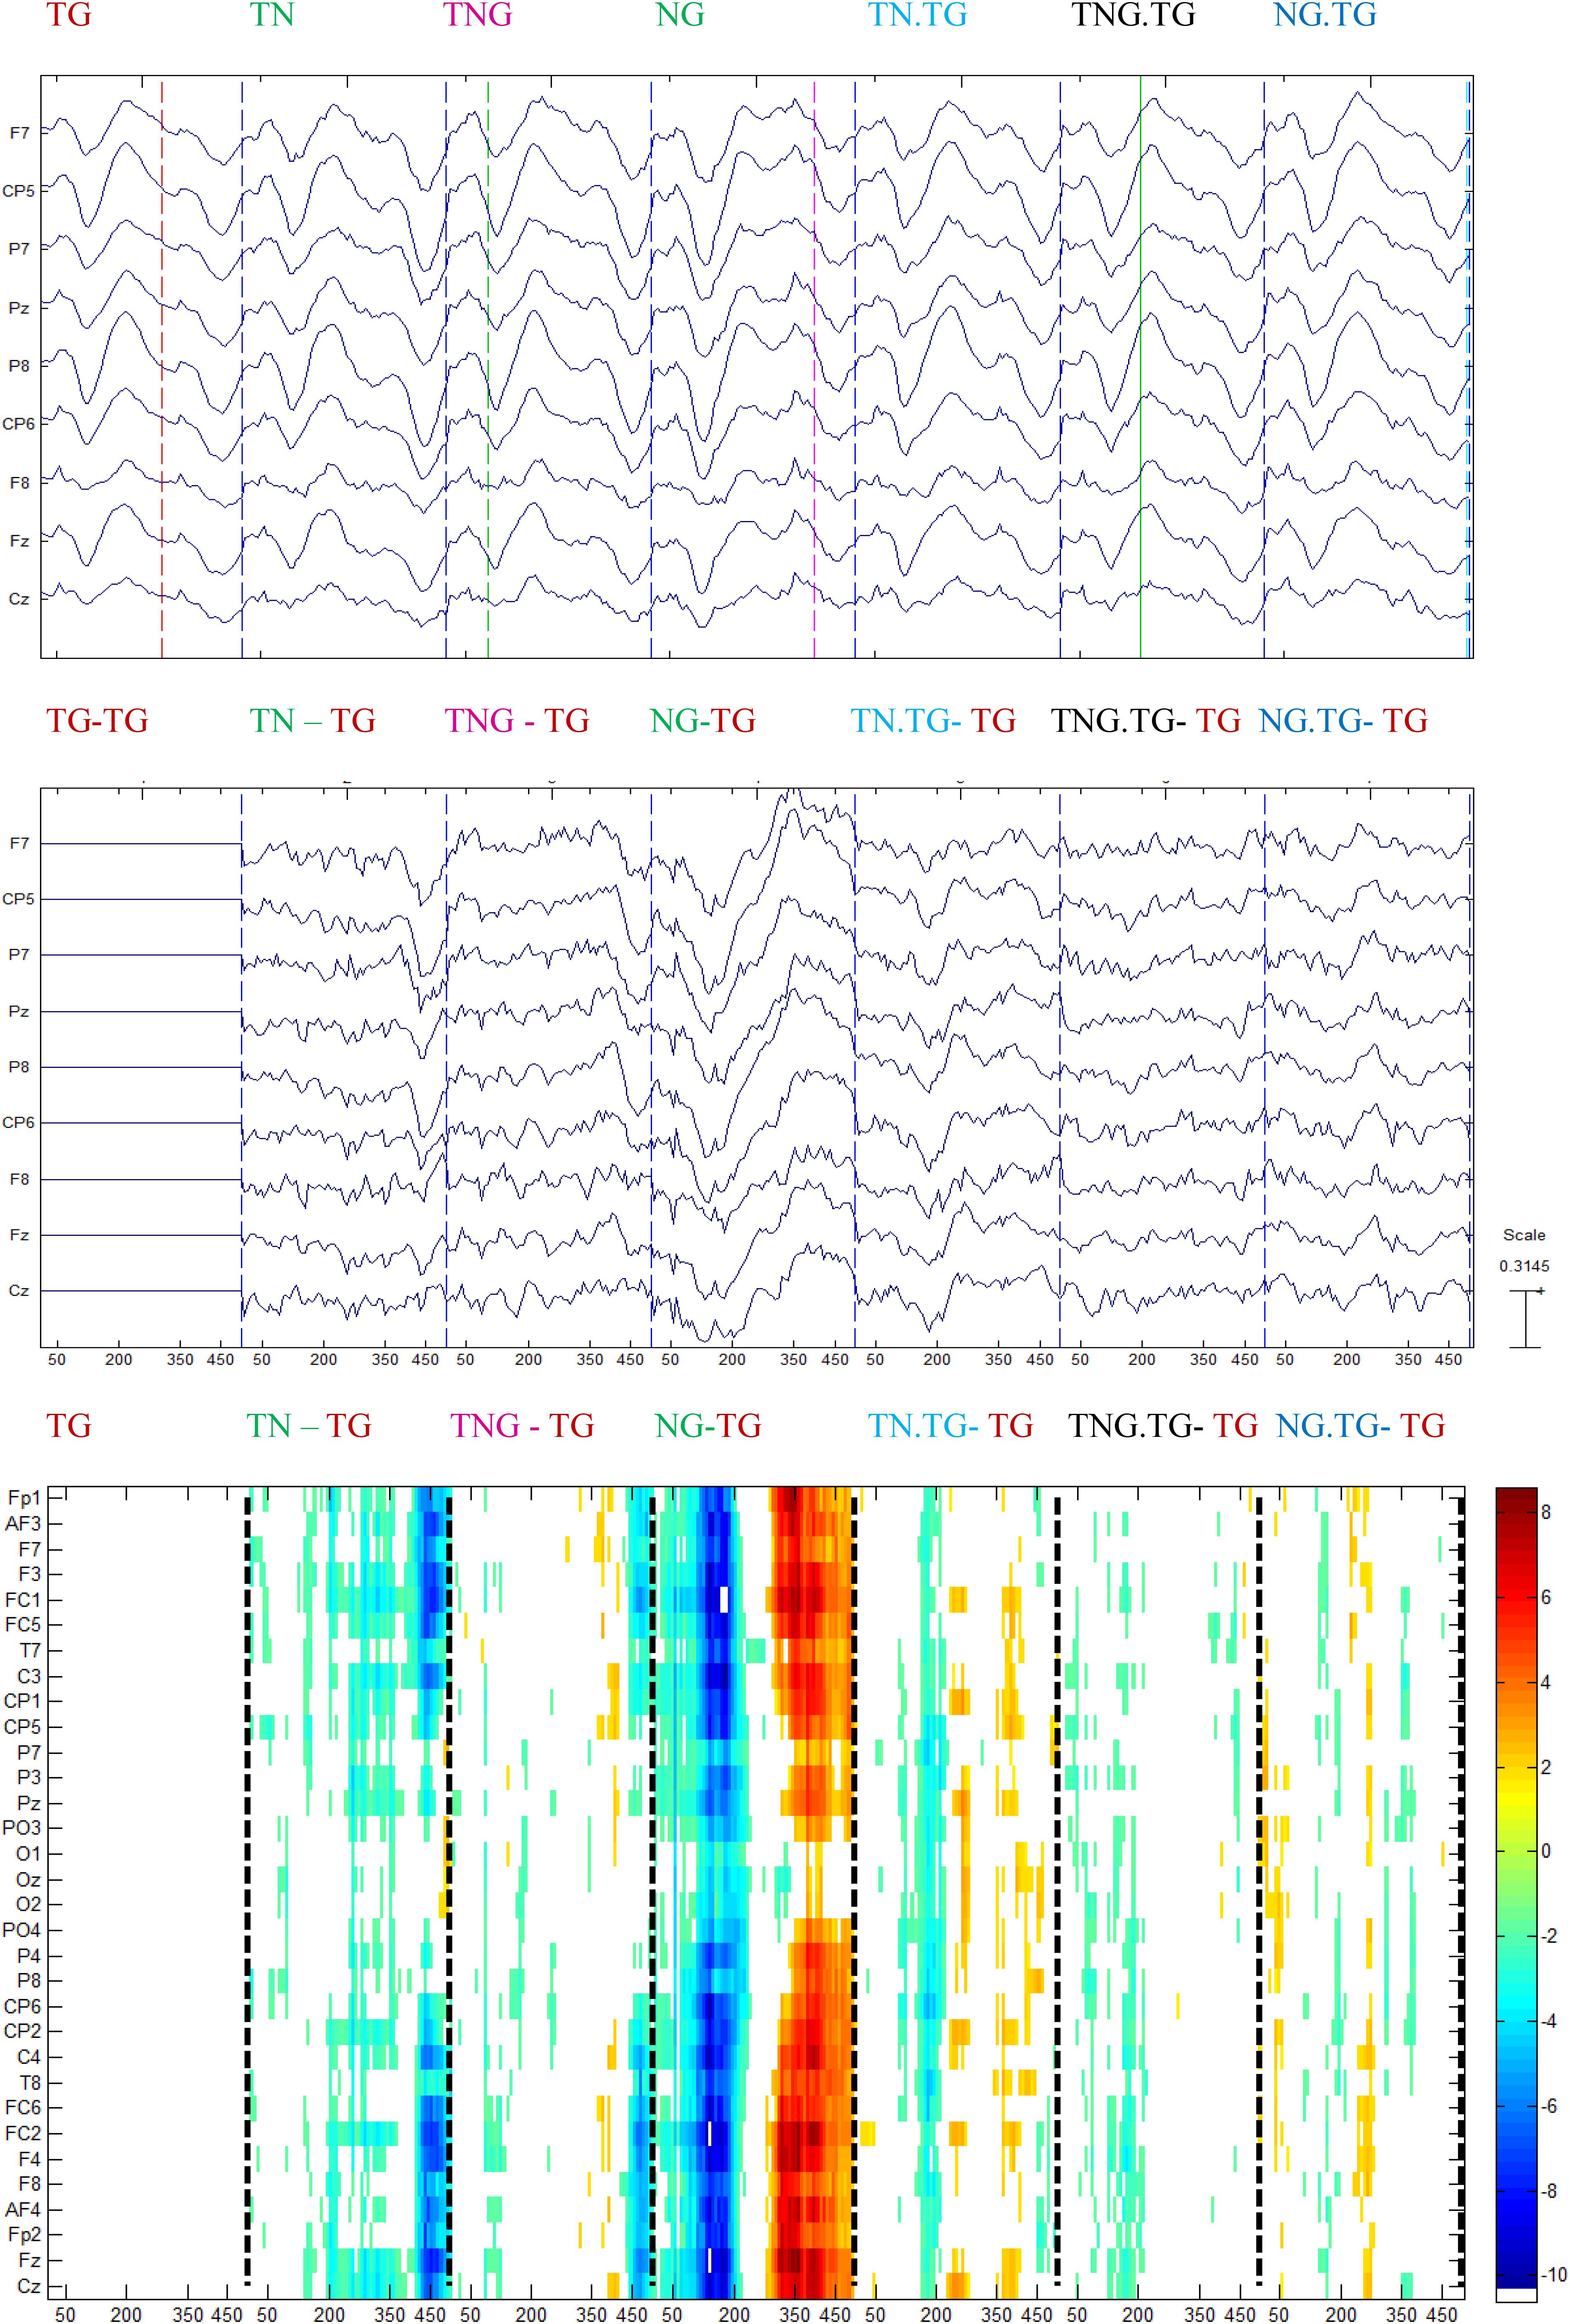Click the CP2 channel label
Screen dimensions: 1570x2324
tap(23, 2031)
